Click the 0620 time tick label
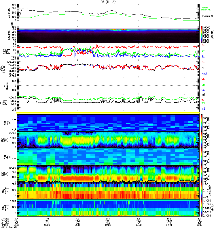 pos(47,225)
